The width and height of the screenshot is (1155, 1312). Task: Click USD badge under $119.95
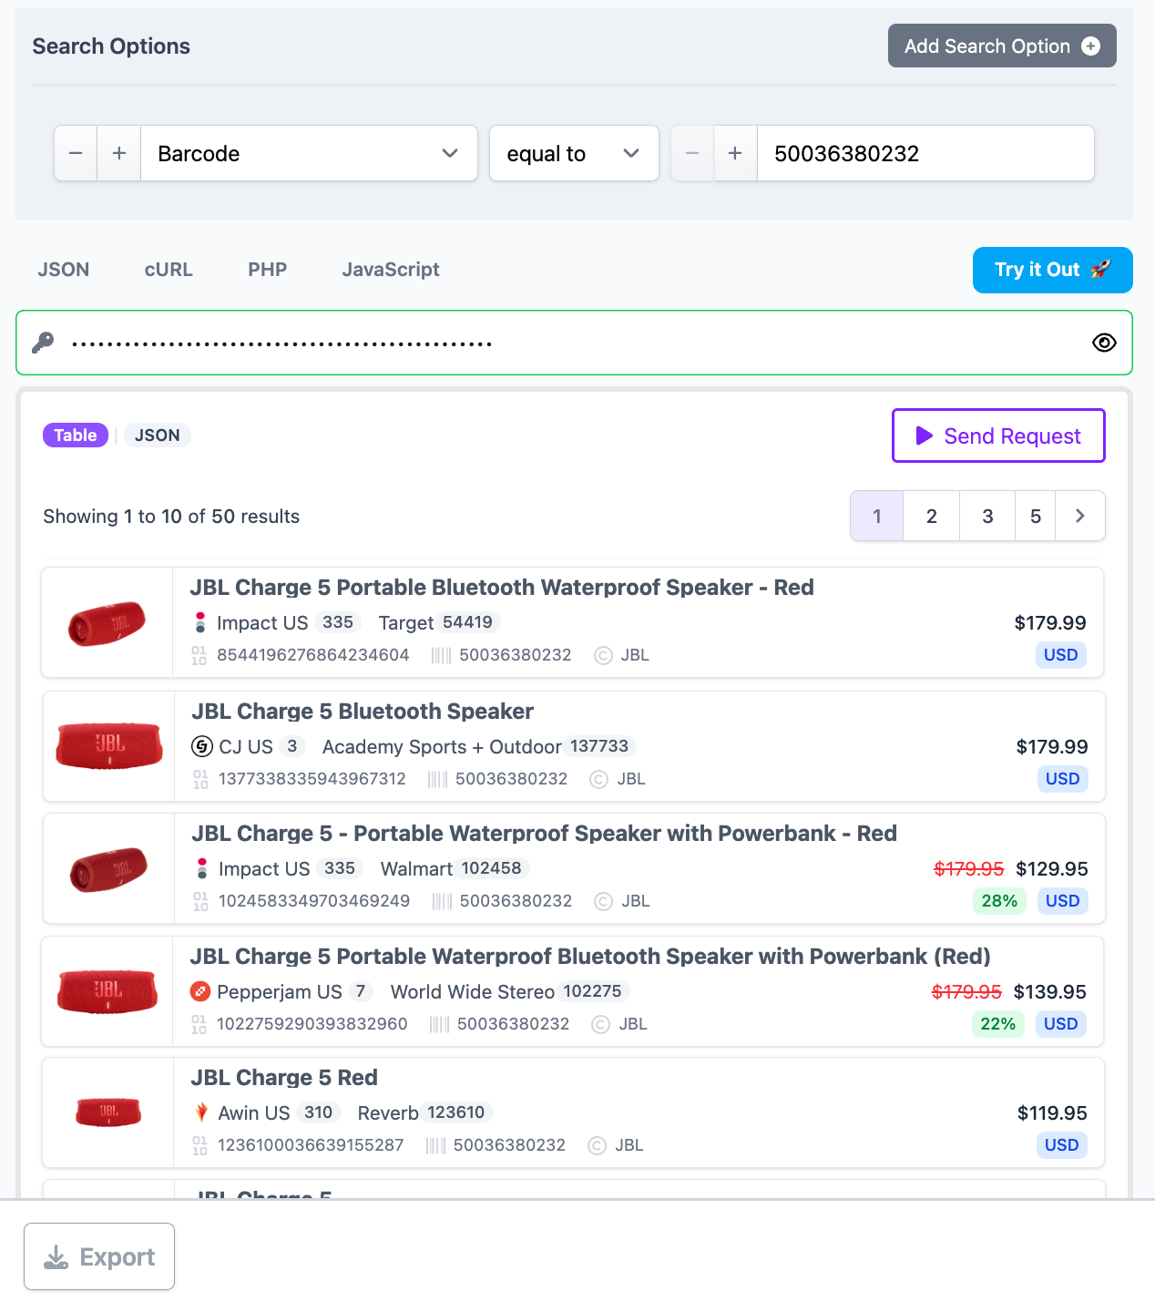[x=1062, y=1145]
